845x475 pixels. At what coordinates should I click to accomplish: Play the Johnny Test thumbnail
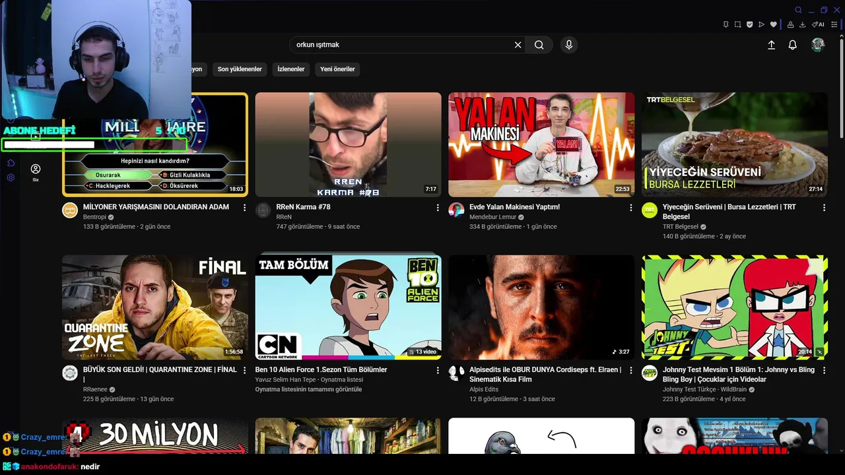(x=735, y=307)
